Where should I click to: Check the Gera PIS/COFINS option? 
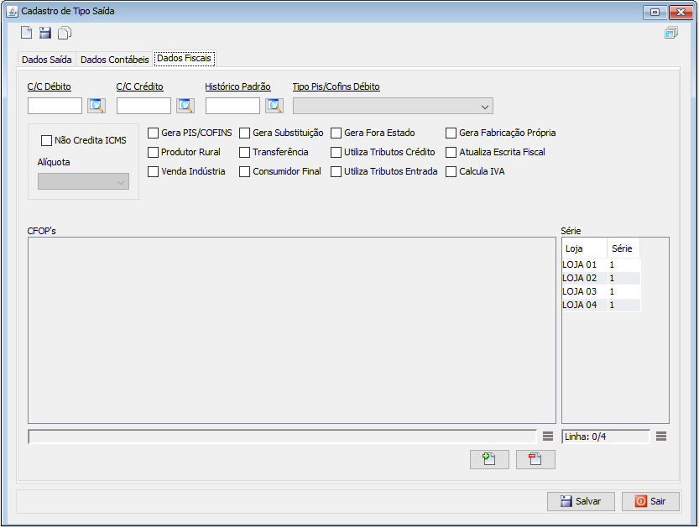153,133
